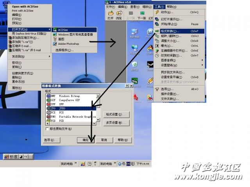Image resolution: width=250 pixels, height=187 pixels.
Task: Click the tool icon beside 选项(O)
Action: (157, 89)
